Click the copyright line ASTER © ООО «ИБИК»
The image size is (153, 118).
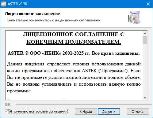point(74,53)
